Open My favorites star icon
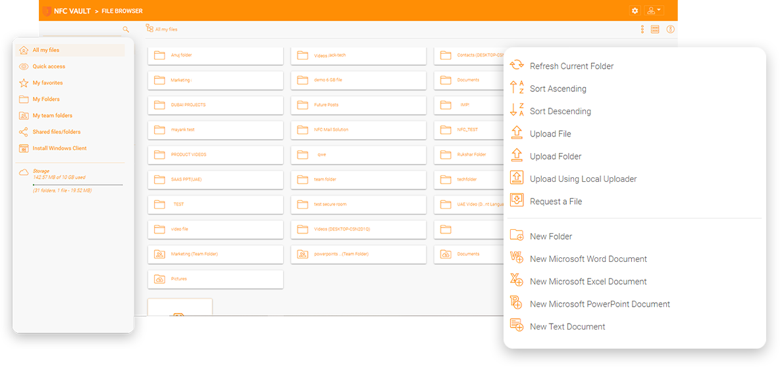The width and height of the screenshot is (780, 367). click(24, 83)
